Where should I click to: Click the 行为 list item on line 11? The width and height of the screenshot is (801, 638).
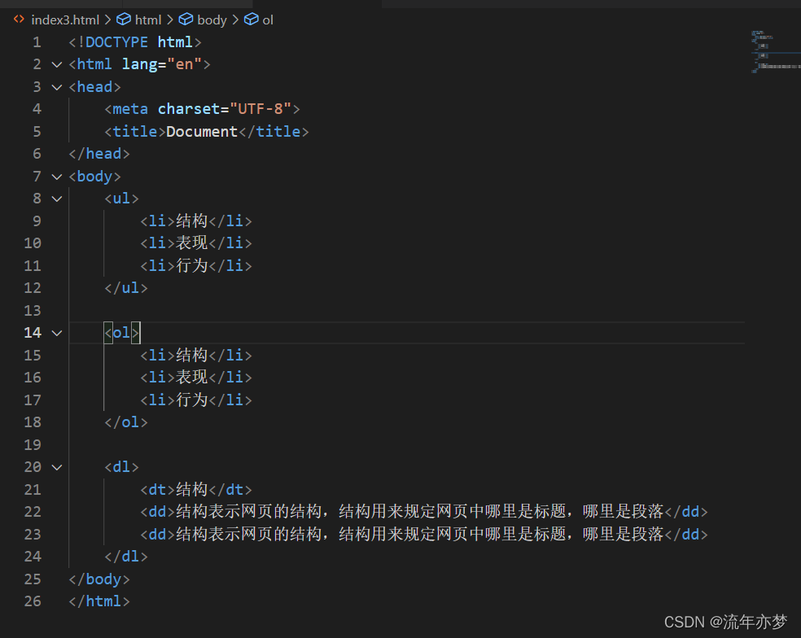(x=196, y=265)
